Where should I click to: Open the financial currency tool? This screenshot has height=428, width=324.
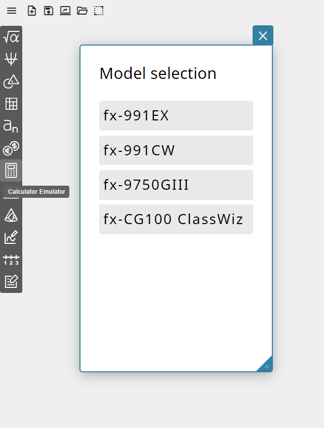point(11,148)
